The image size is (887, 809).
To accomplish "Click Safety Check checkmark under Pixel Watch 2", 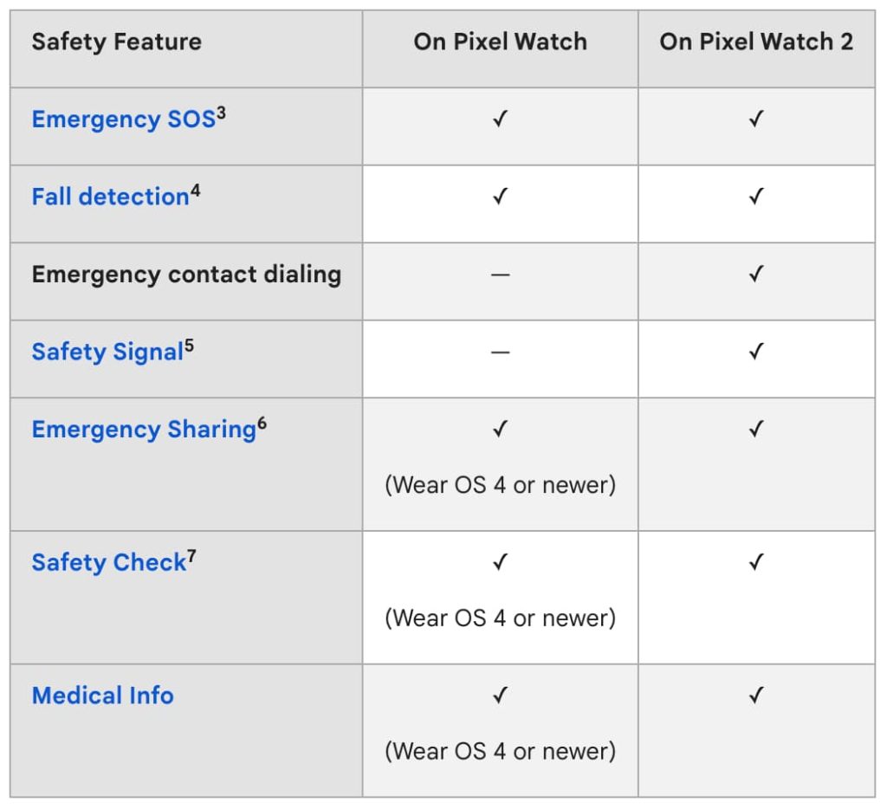I will tap(756, 562).
